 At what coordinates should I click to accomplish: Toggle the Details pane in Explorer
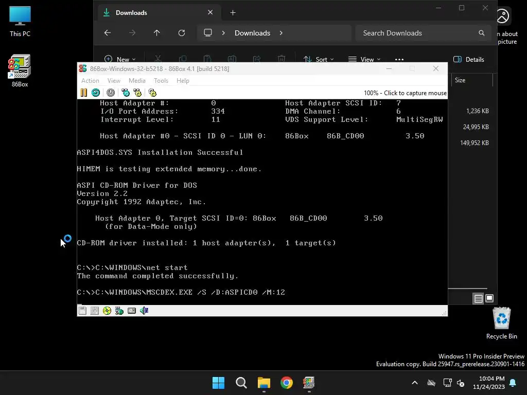tap(469, 60)
